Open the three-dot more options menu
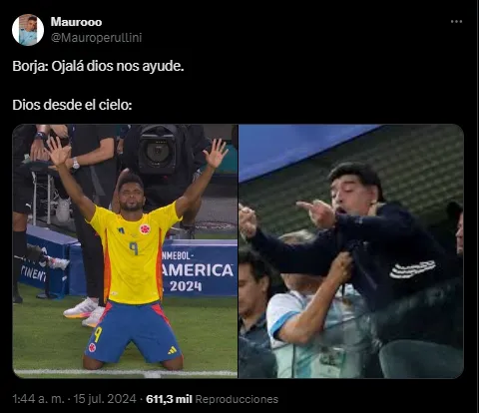This screenshot has height=413, width=479. pos(456,22)
